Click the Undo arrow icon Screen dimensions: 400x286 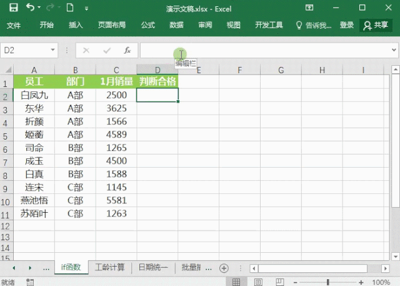(30, 8)
